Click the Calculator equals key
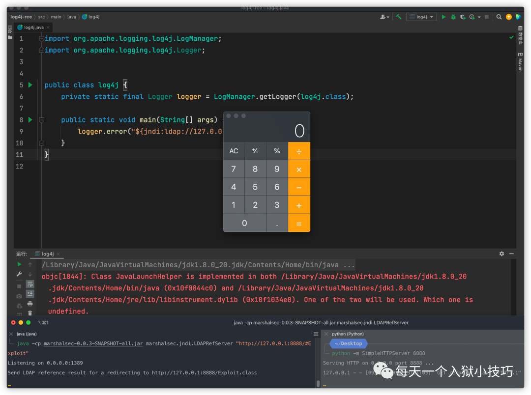 299,224
